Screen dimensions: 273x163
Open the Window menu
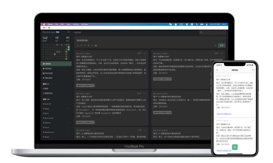85,24
